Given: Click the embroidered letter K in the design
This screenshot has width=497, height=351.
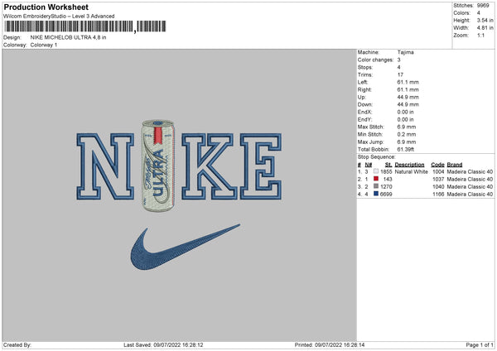Looking at the screenshot, I should (209, 166).
